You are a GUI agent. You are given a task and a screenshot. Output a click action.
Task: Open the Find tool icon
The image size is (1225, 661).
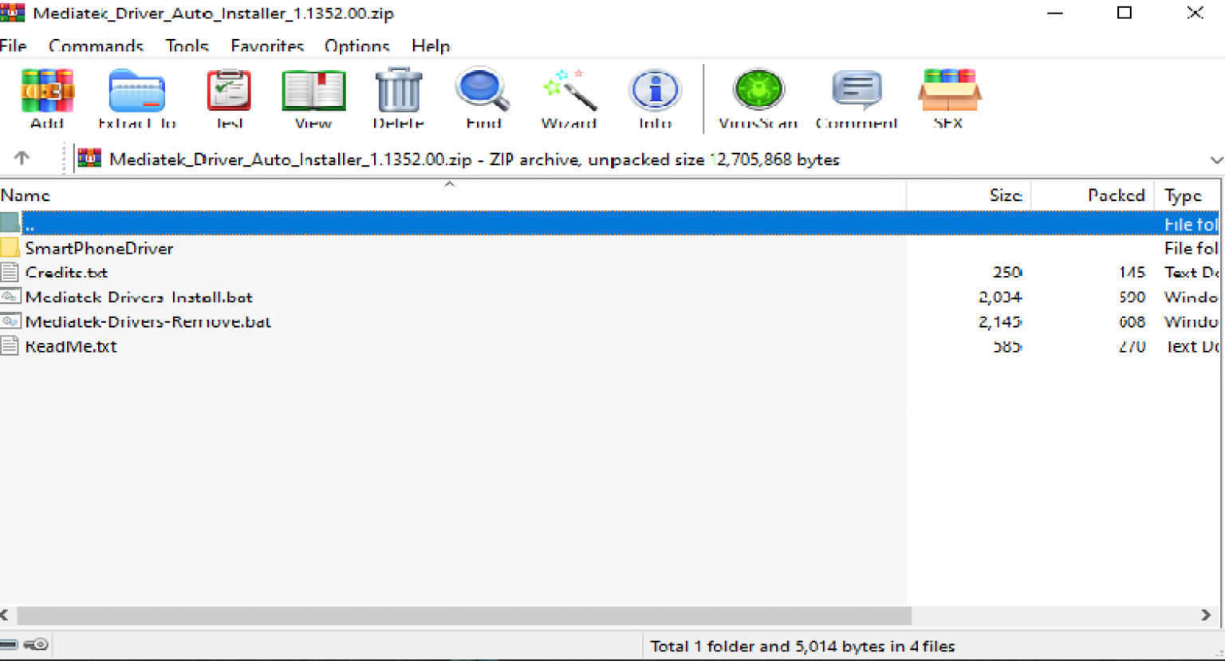click(x=483, y=92)
